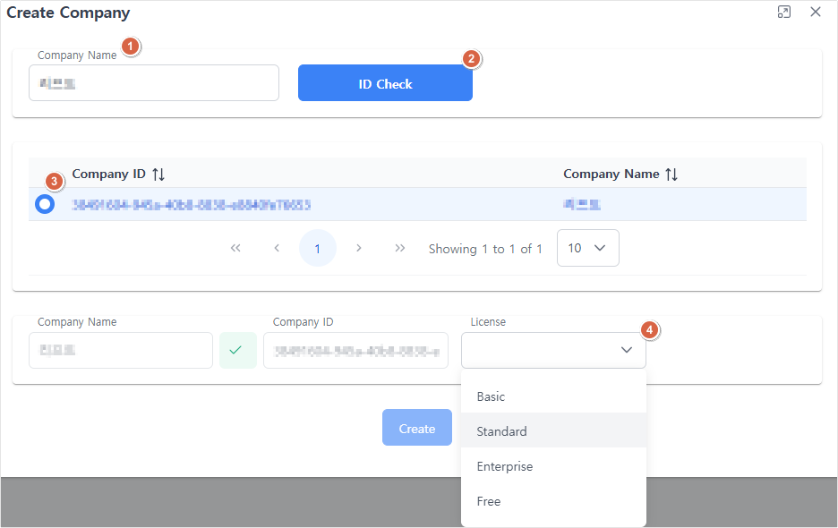Screen dimensions: 838x528
Task: Click the 'Showing 1 to 1 of 1' text
Action: click(x=485, y=249)
